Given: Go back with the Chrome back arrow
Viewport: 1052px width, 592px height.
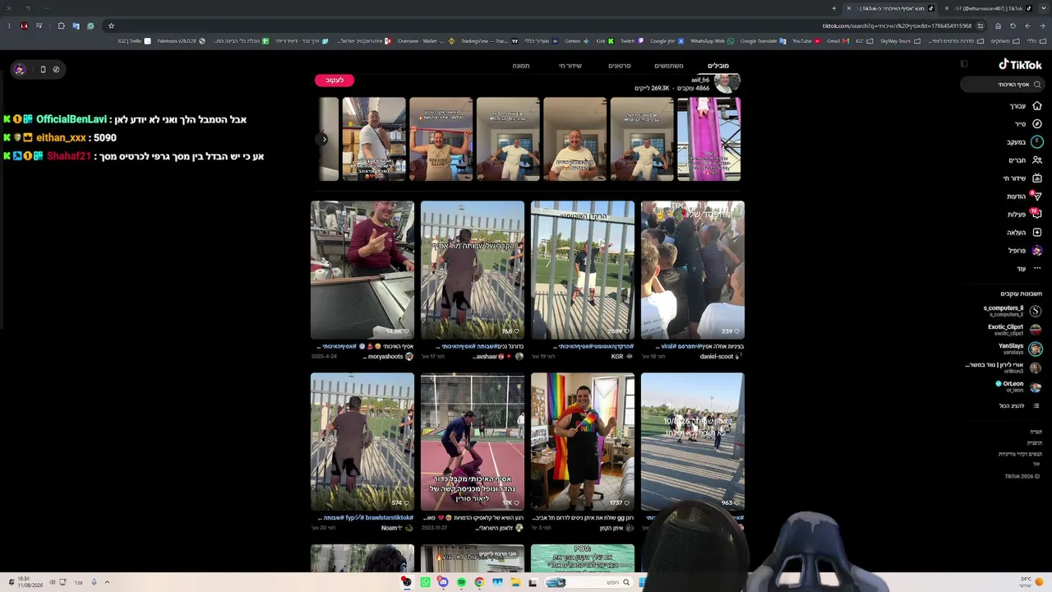Looking at the screenshot, I should click(1042, 25).
